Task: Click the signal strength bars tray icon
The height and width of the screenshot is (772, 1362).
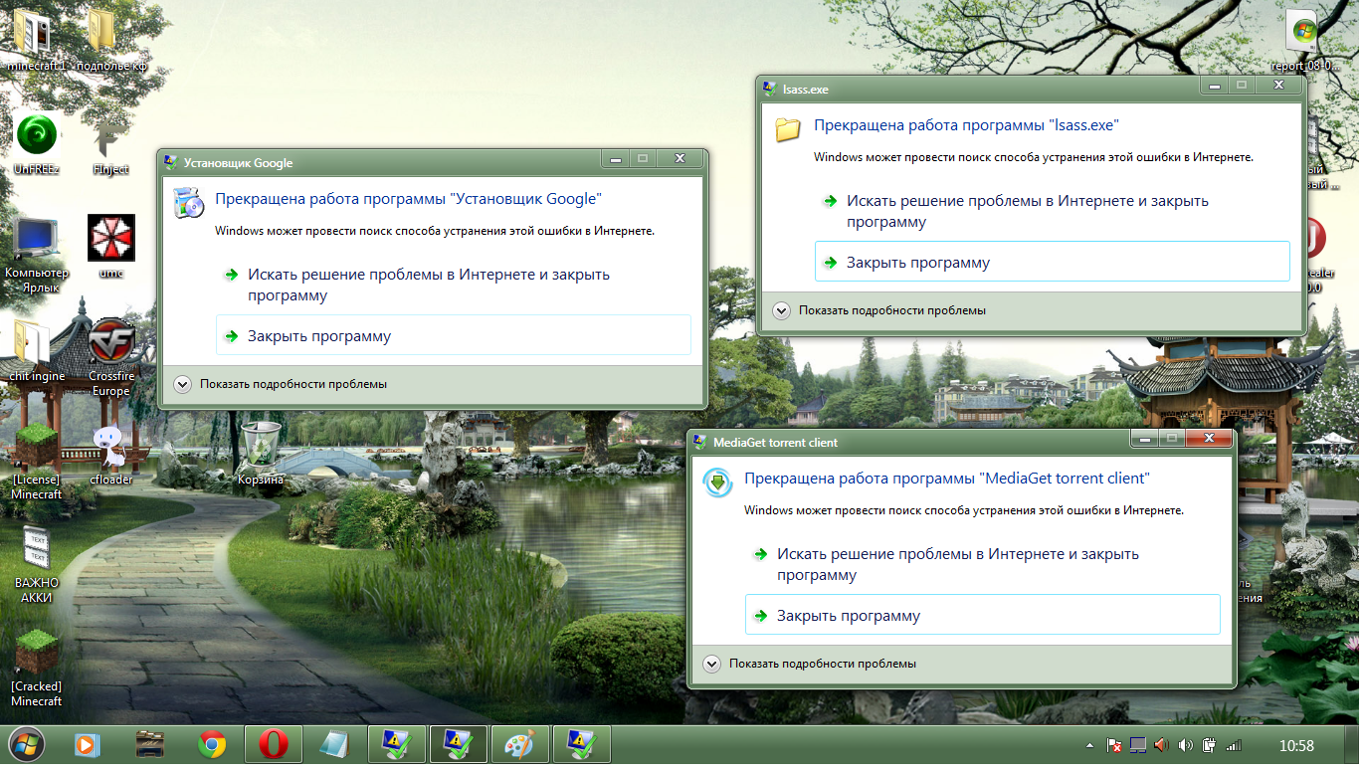Action: (x=1234, y=745)
